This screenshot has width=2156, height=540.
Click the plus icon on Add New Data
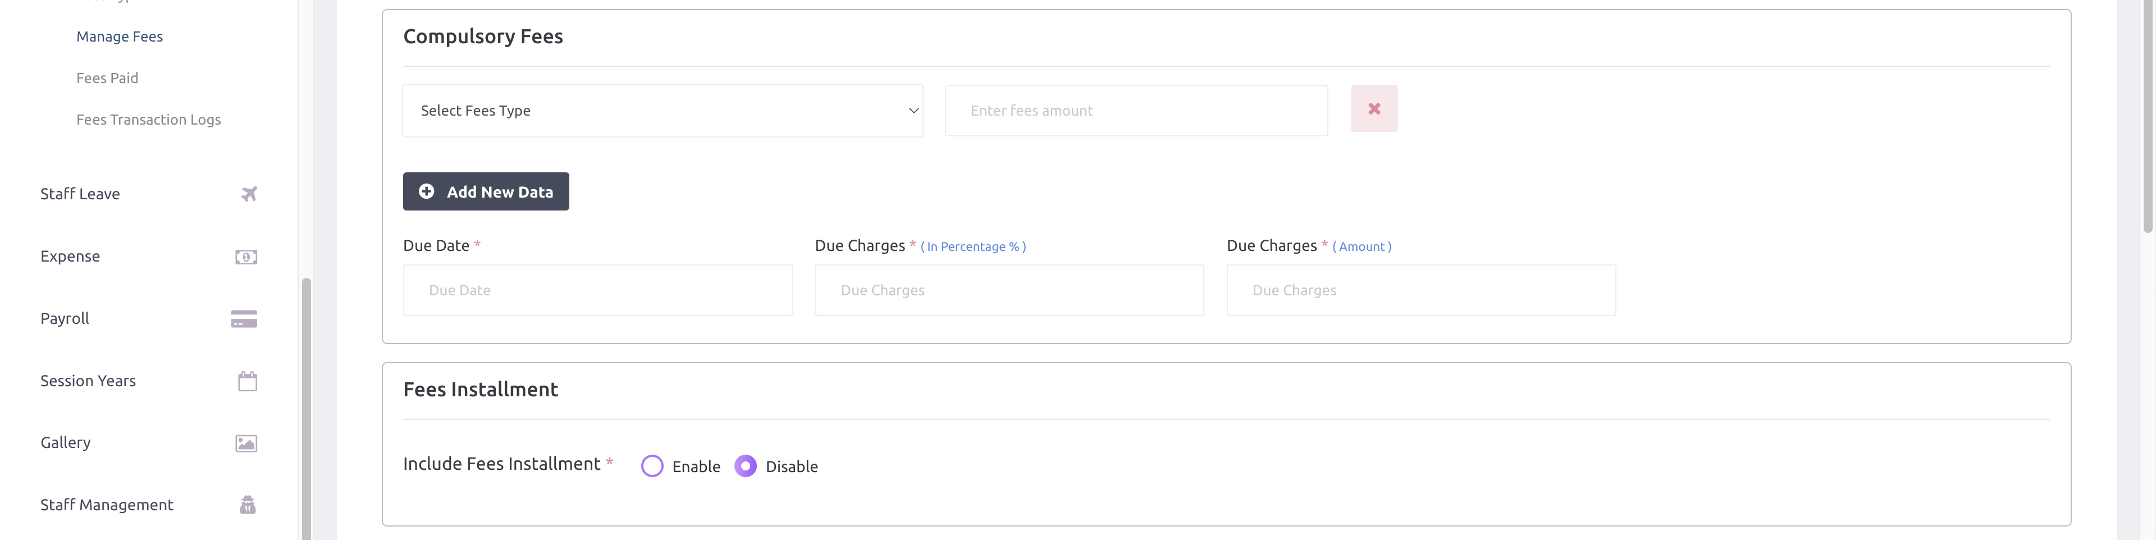pos(427,191)
